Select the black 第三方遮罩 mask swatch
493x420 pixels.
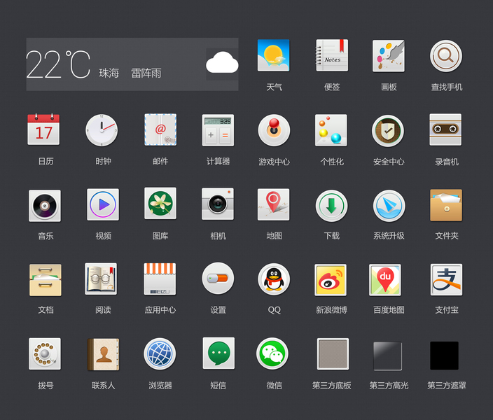[x=444, y=355]
